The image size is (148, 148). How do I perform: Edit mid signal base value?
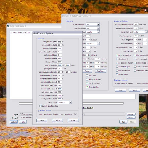[x=59, y=58]
